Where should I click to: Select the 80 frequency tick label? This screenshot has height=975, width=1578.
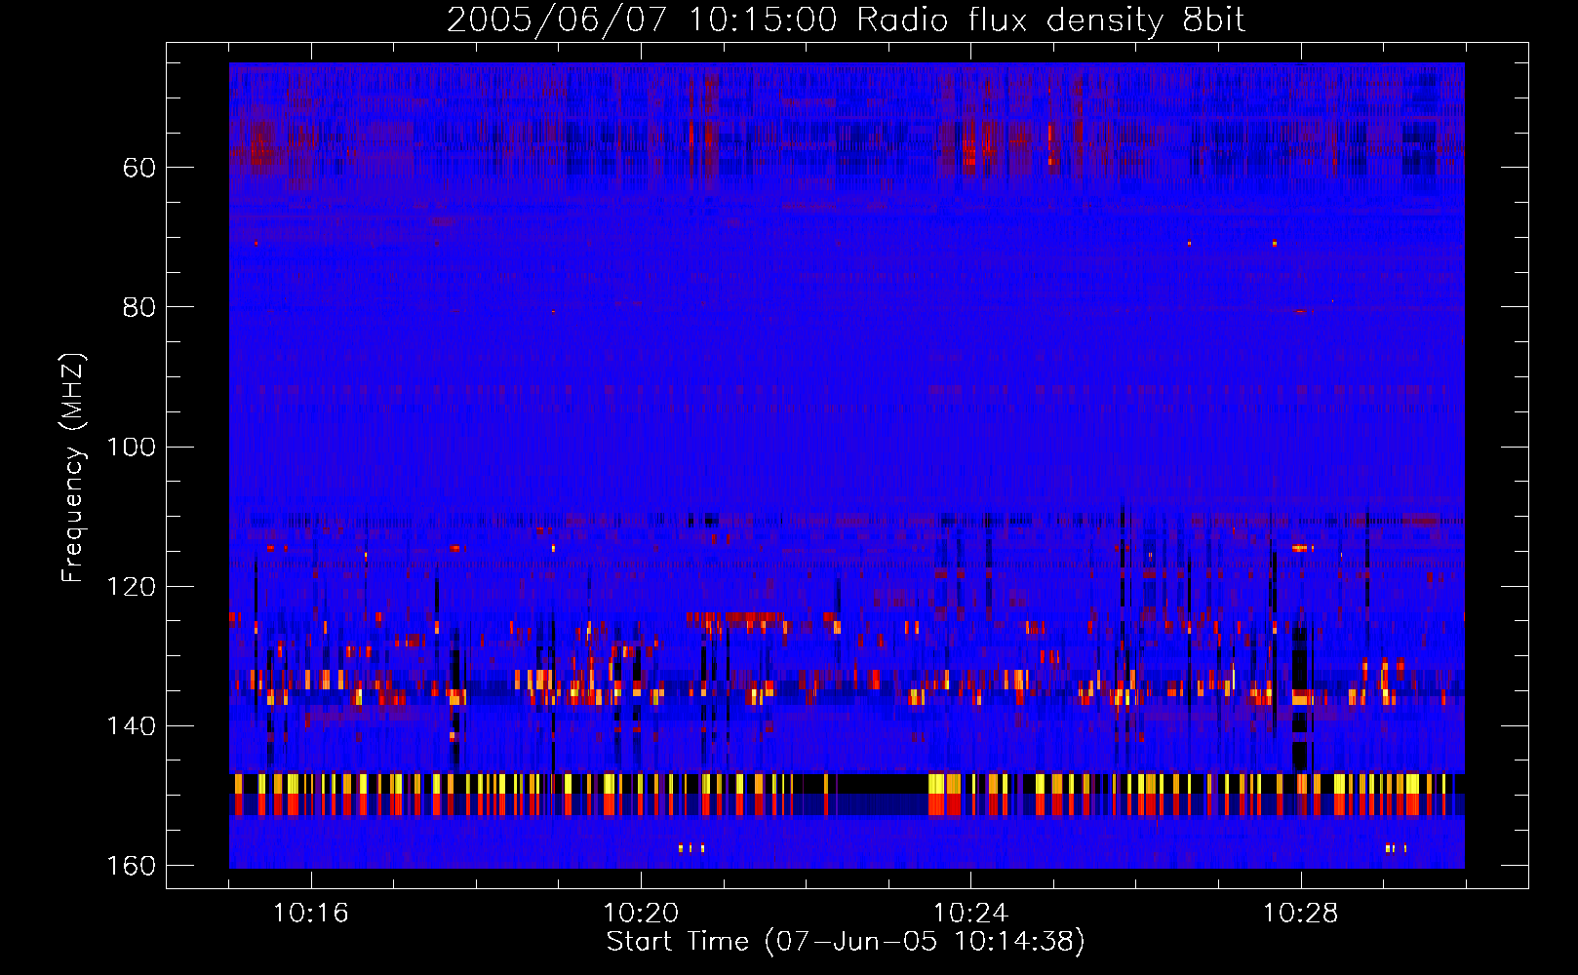[138, 307]
